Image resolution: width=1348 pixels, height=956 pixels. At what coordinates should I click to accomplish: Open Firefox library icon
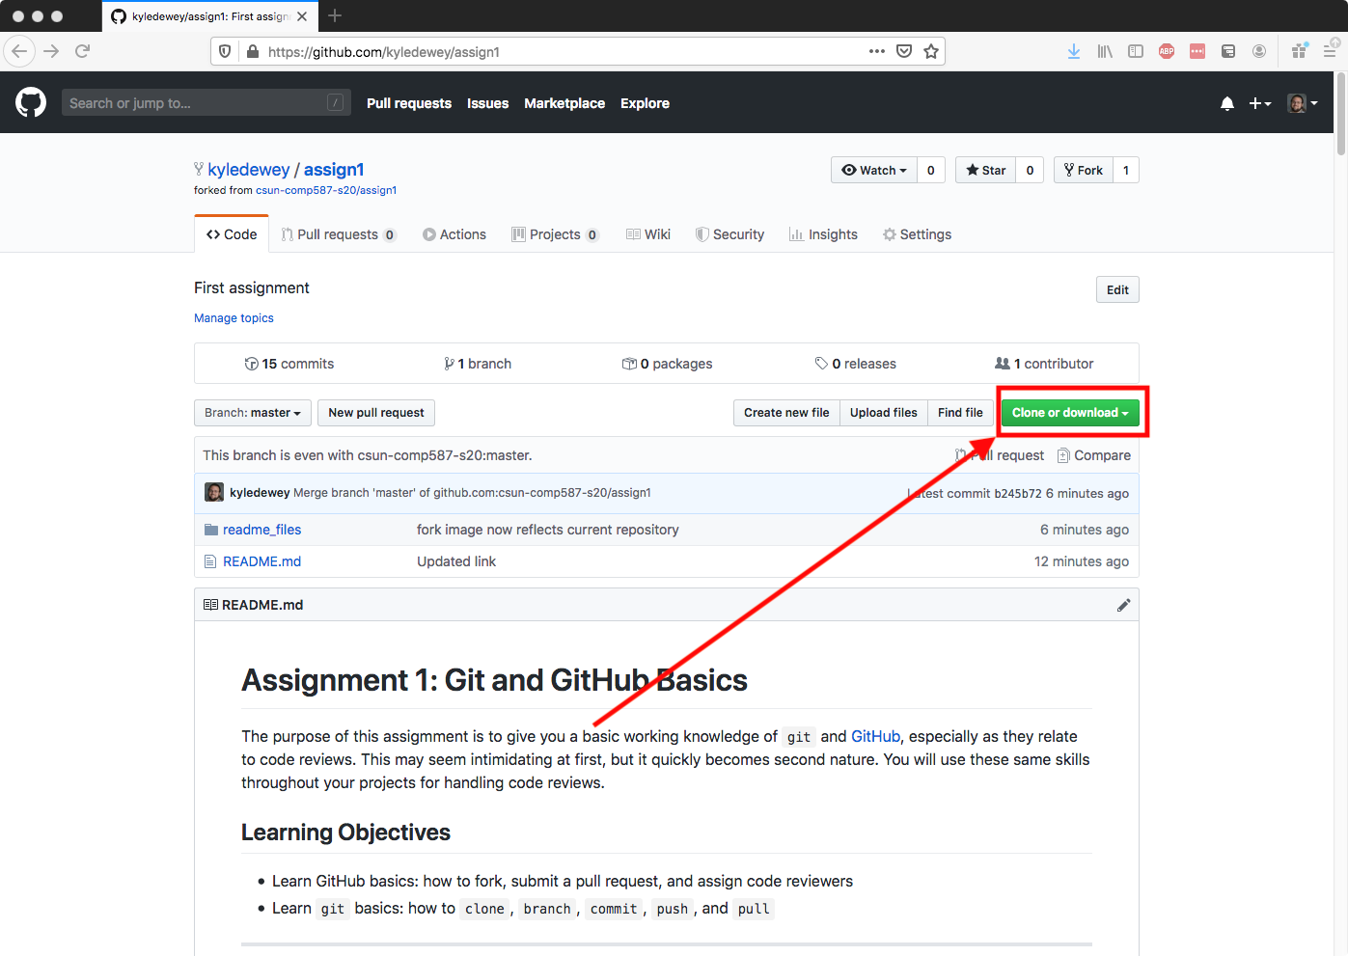(x=1105, y=51)
